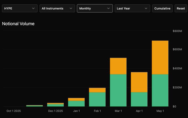
Task: Click the green segment of the Jan bar
Action: click(x=76, y=104)
